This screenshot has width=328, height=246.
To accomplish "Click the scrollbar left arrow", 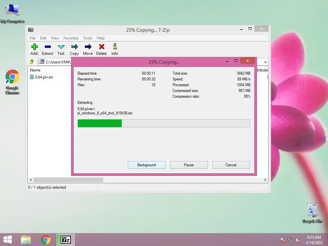I will 31,180.
